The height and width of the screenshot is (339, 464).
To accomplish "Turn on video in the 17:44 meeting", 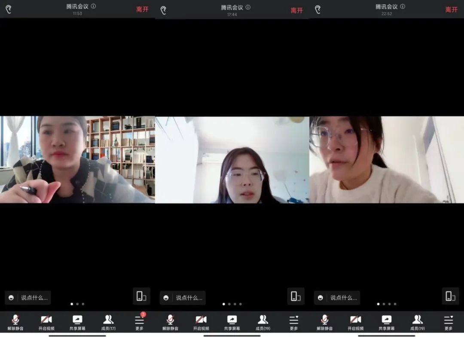I will pyautogui.click(x=201, y=322).
